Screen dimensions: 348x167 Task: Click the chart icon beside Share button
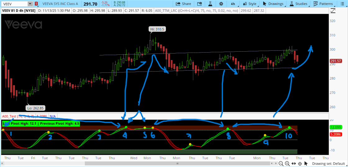tap(199, 4)
